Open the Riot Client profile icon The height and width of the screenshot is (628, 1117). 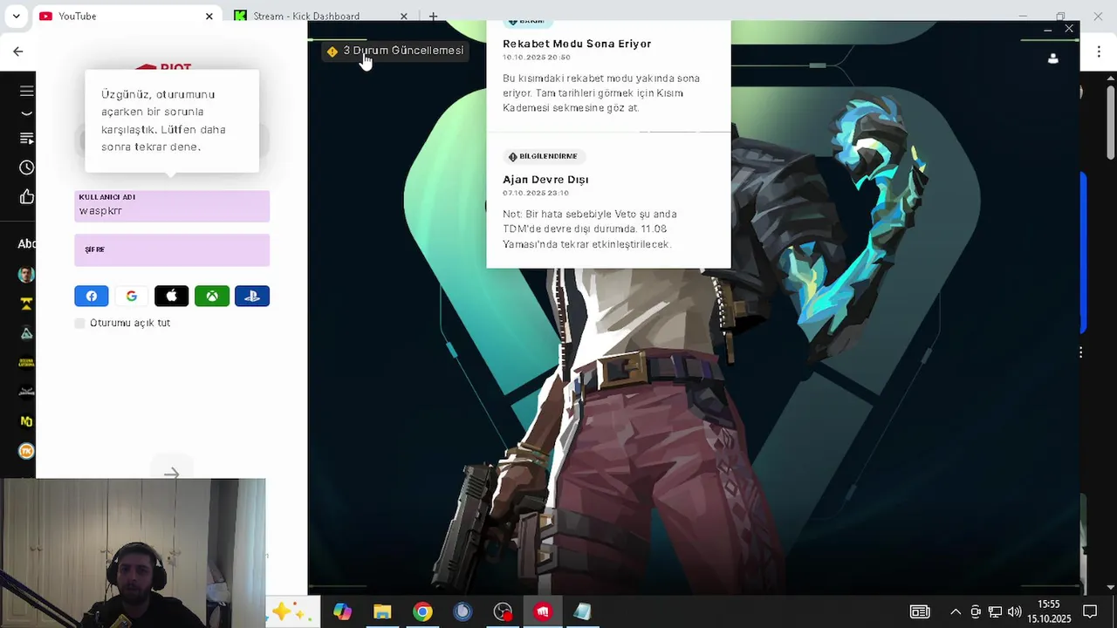(x=1053, y=58)
